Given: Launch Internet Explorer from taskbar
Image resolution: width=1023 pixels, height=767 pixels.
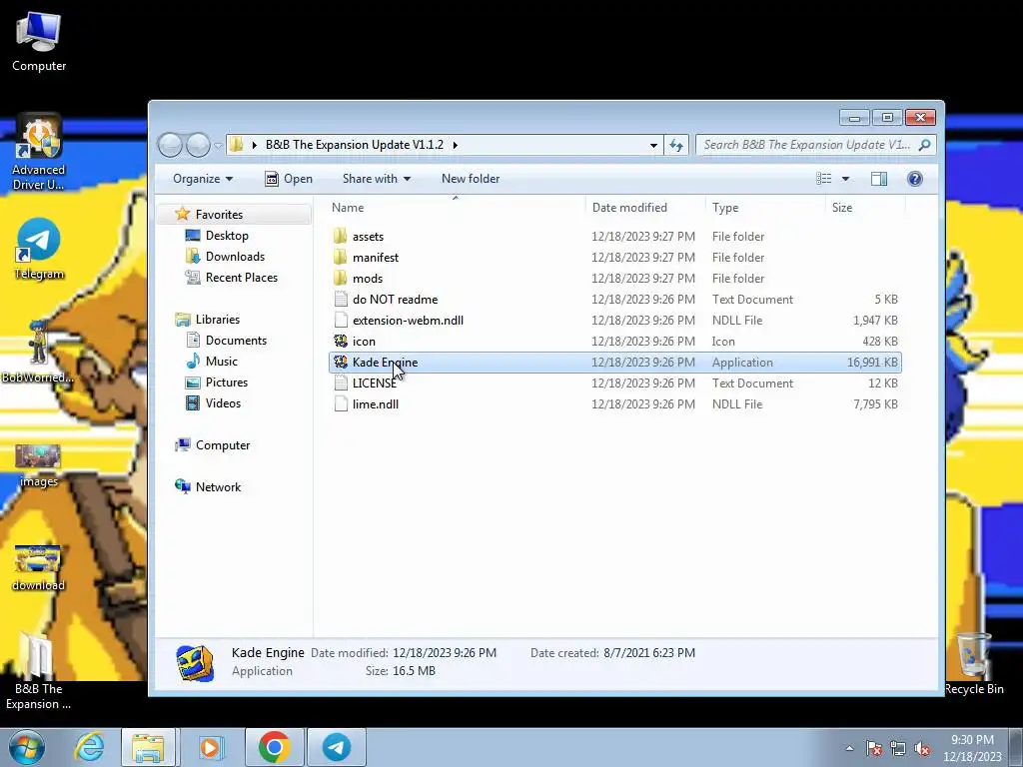Looking at the screenshot, I should [89, 747].
